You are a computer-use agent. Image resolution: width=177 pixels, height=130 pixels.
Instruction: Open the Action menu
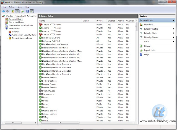click(x=12, y=7)
